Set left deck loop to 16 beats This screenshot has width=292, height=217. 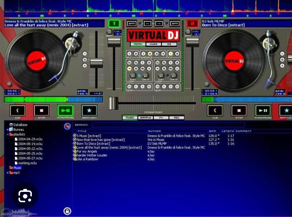(x=142, y=69)
